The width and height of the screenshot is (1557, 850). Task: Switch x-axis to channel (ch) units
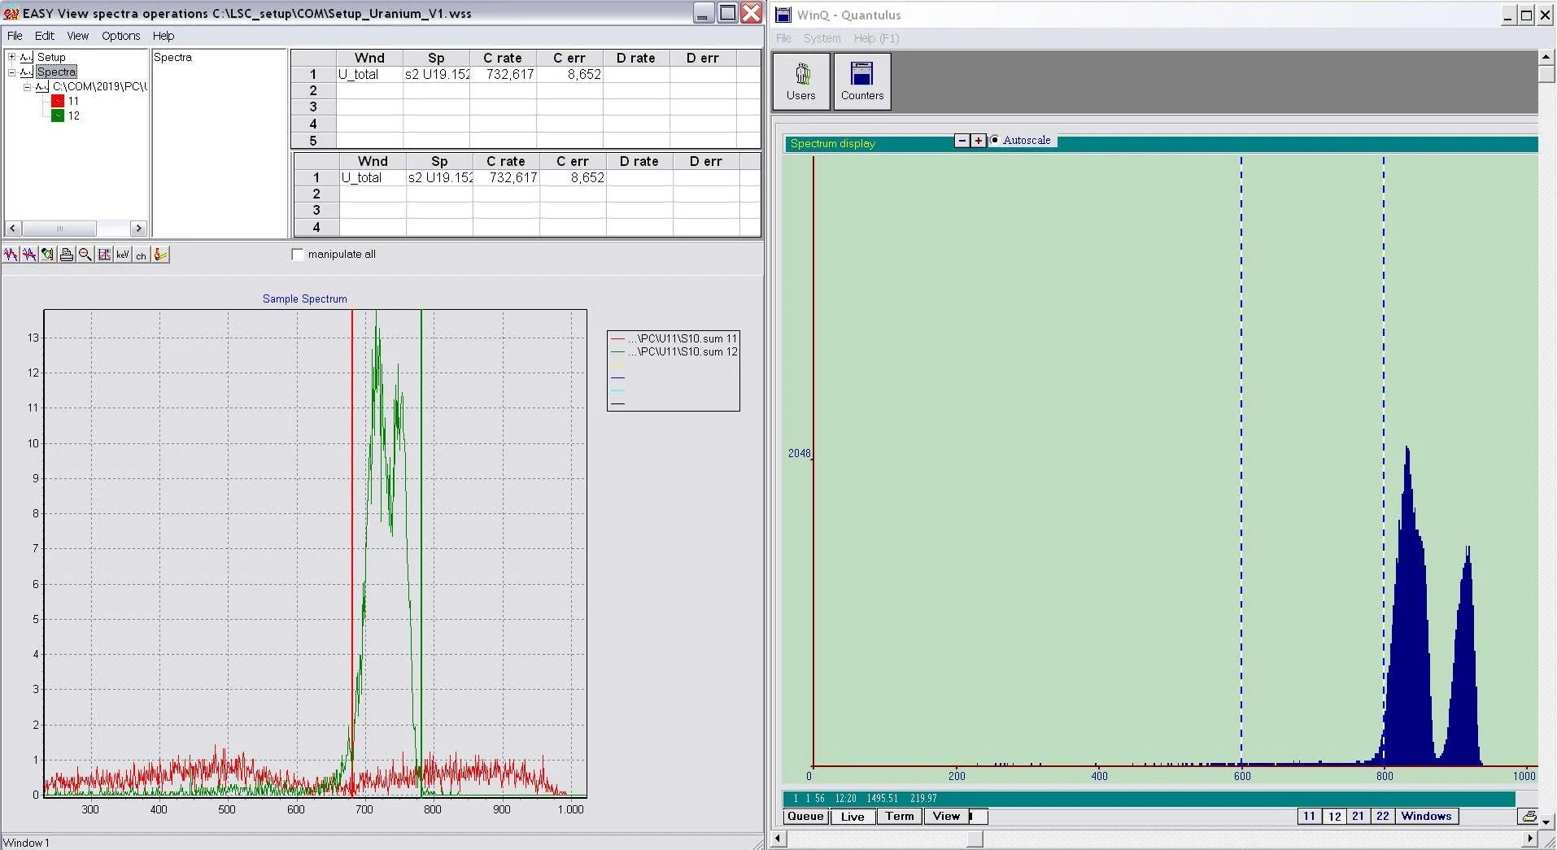point(142,255)
